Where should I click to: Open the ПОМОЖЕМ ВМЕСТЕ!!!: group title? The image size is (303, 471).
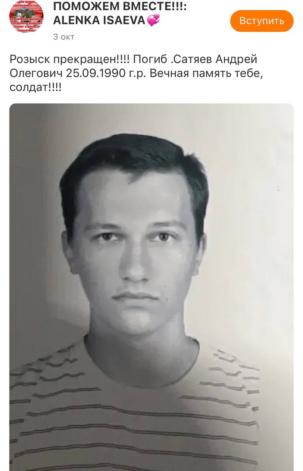coord(120,6)
